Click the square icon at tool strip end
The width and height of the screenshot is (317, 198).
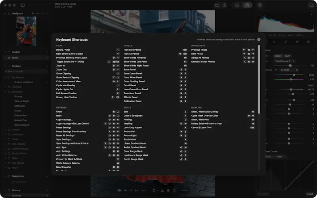[x=308, y=42]
